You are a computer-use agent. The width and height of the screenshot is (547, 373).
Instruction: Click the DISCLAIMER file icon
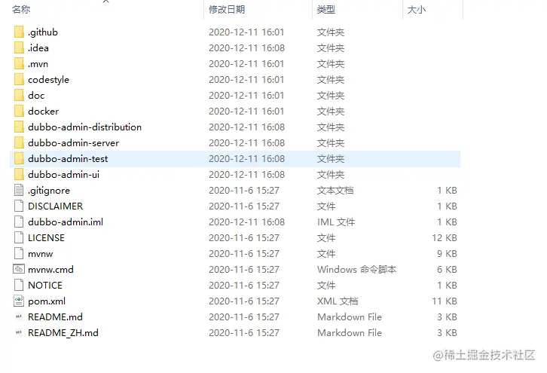[x=19, y=206]
